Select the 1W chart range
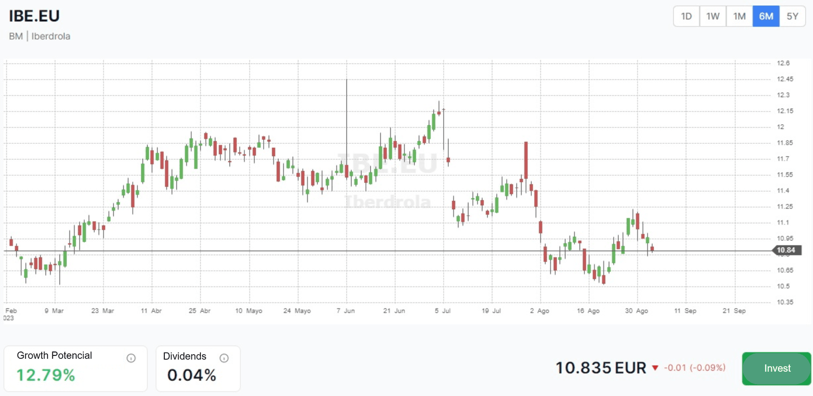 713,16
